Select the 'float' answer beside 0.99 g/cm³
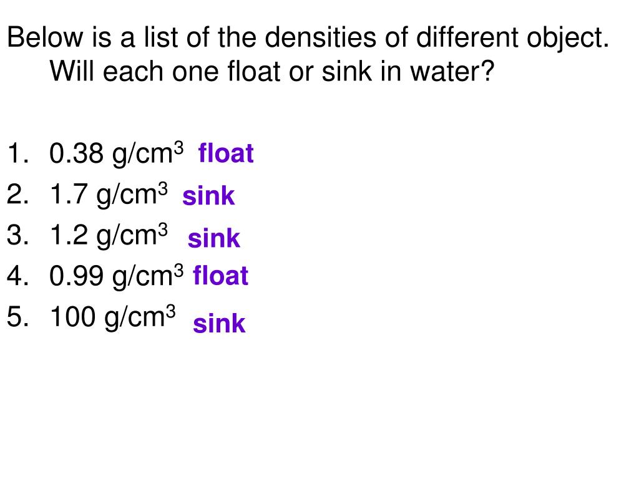 point(220,275)
